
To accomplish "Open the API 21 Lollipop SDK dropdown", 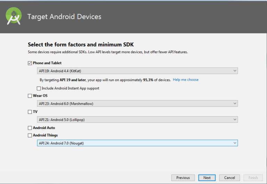I will (x=137, y=120).
